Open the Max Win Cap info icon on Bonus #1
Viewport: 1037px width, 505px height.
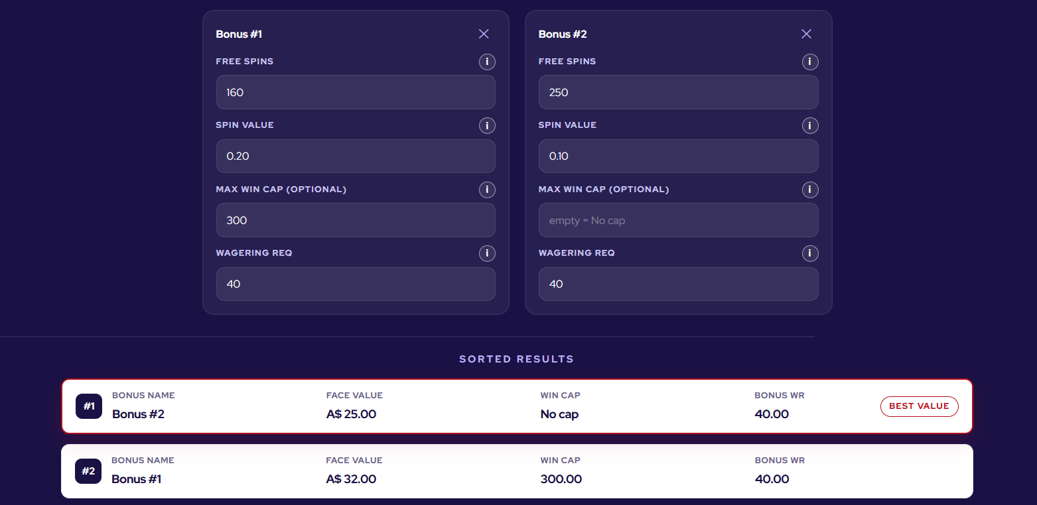click(487, 190)
